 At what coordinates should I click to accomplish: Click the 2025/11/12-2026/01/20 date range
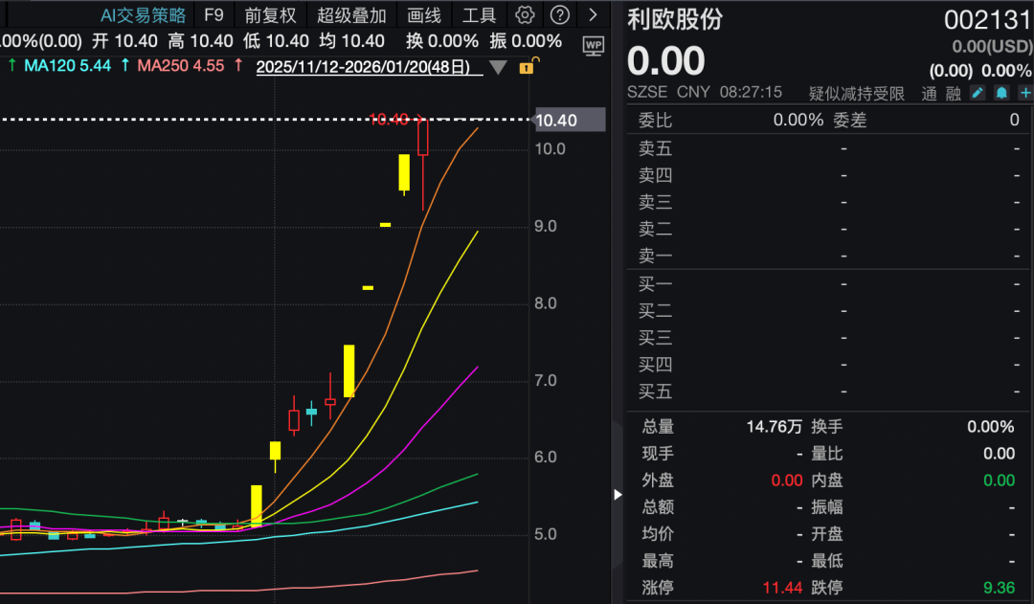click(364, 66)
